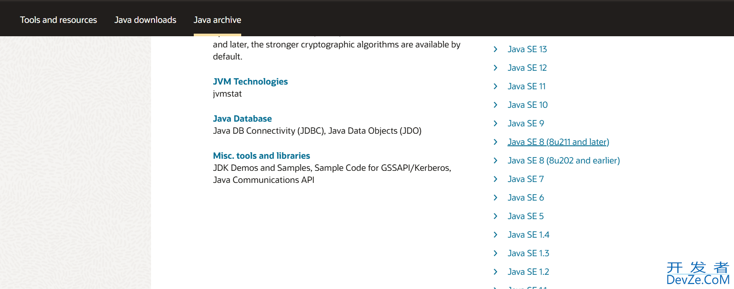Click the chevron icon beside Java SE 9
The image size is (734, 289).
point(495,123)
